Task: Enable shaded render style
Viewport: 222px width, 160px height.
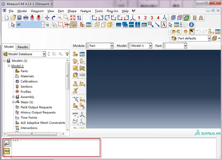Action: (110, 25)
